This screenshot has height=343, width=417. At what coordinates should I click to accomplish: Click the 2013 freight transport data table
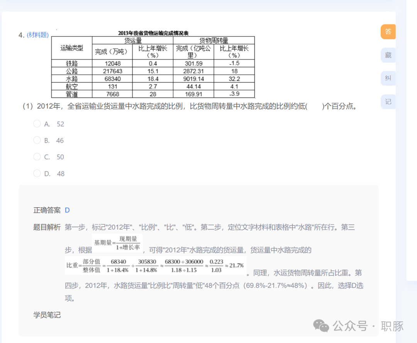[153, 66]
